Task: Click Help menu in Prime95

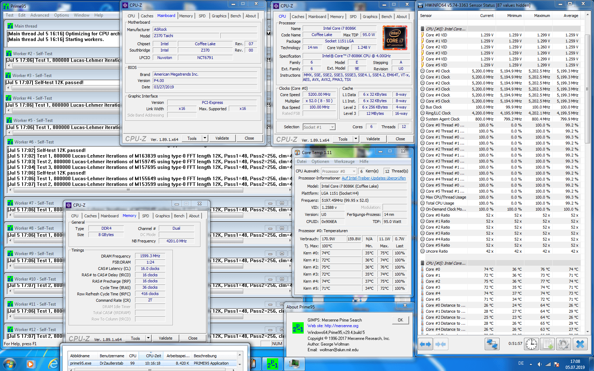Action: pyautogui.click(x=99, y=15)
